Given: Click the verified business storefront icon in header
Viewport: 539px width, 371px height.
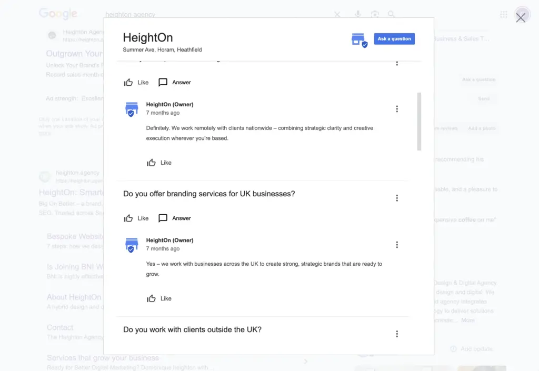Looking at the screenshot, I should (359, 40).
